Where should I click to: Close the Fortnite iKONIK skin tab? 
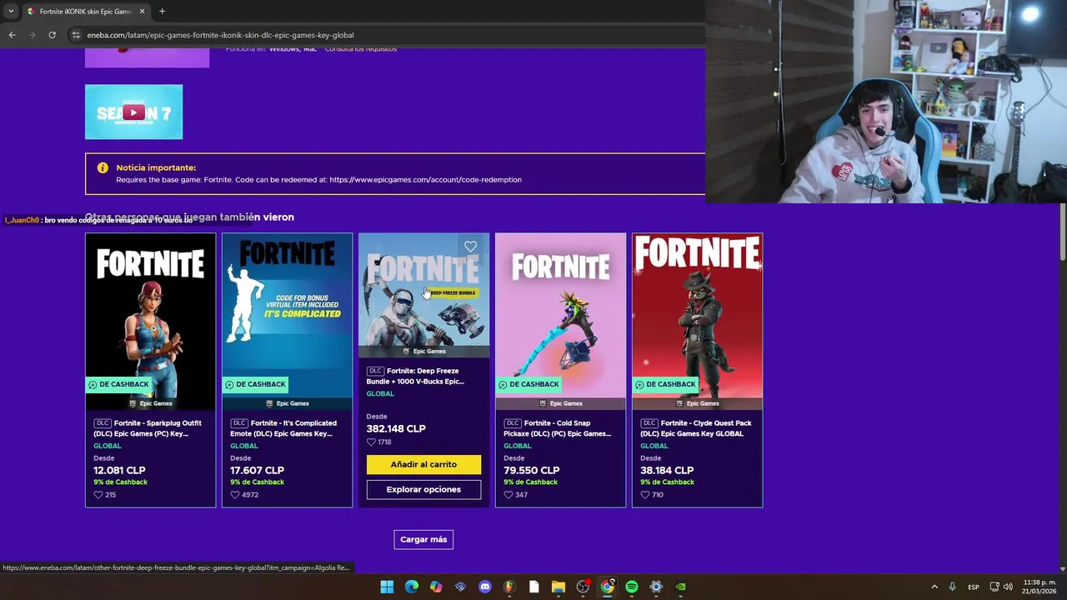(x=142, y=12)
